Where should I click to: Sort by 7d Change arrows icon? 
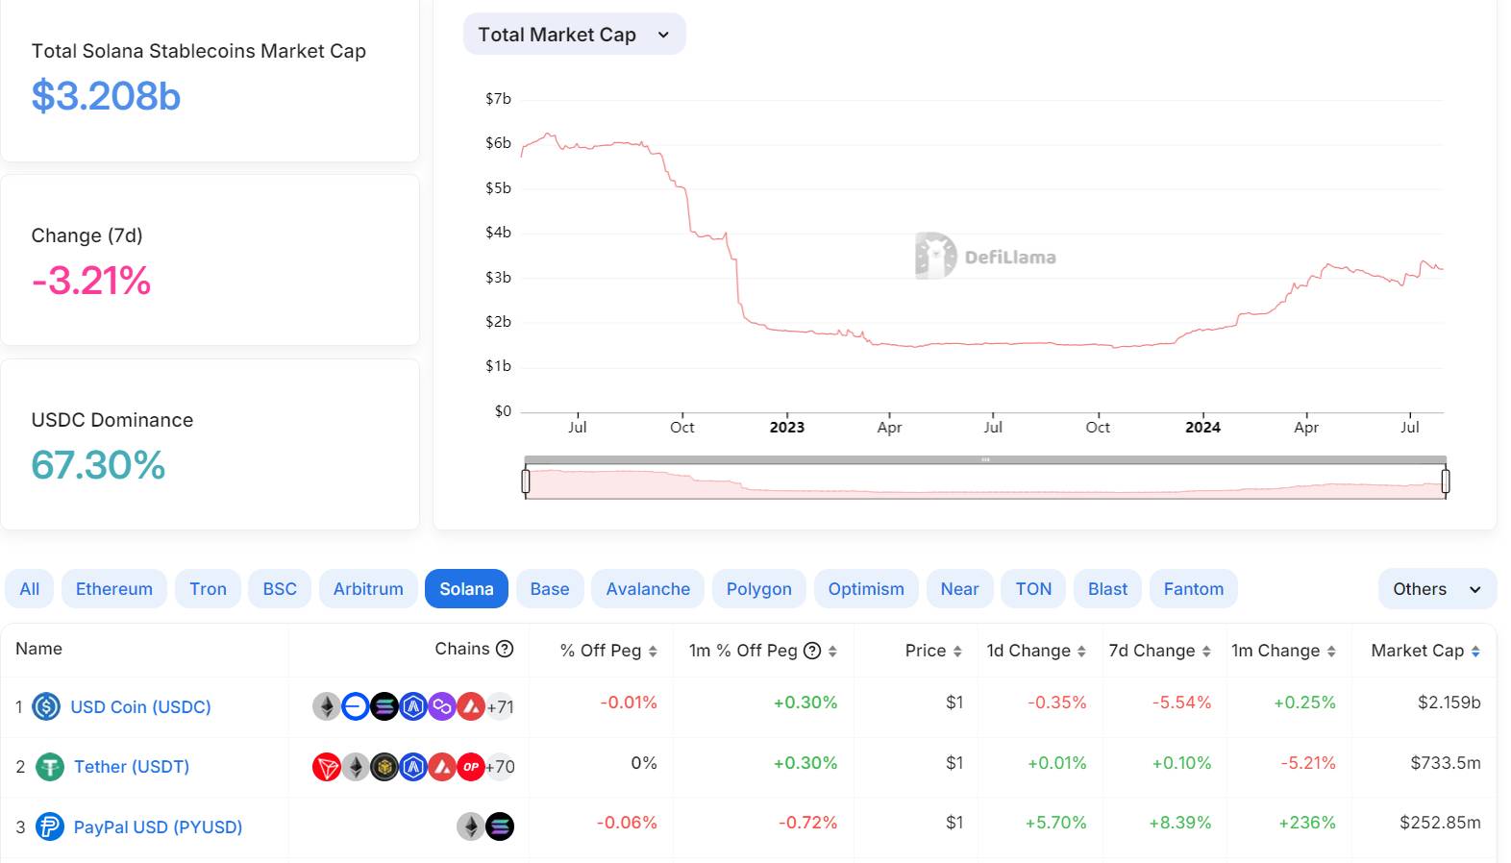point(1206,652)
